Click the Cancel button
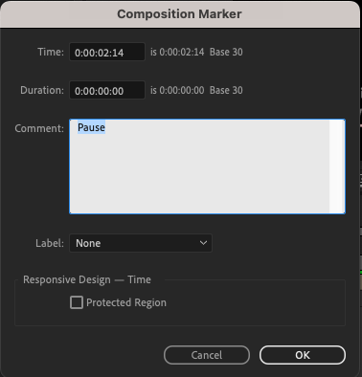Image resolution: width=362 pixels, height=377 pixels. [207, 355]
